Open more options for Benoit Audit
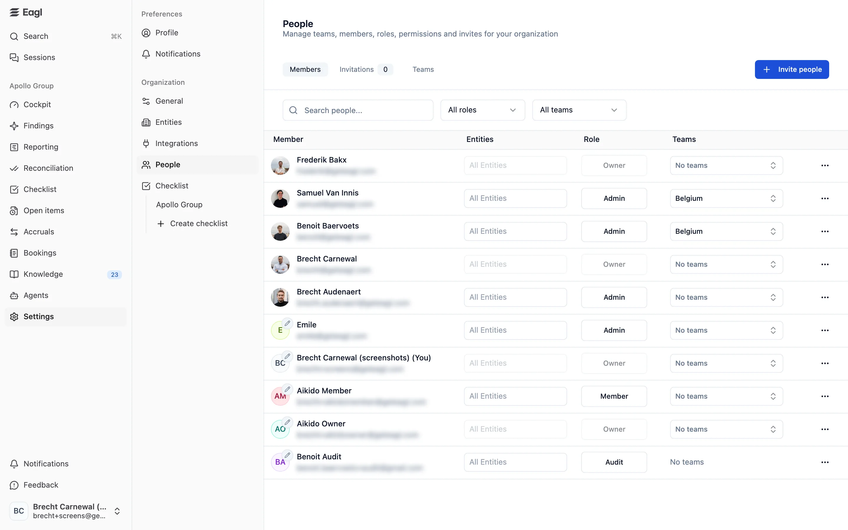848x530 pixels. [825, 462]
